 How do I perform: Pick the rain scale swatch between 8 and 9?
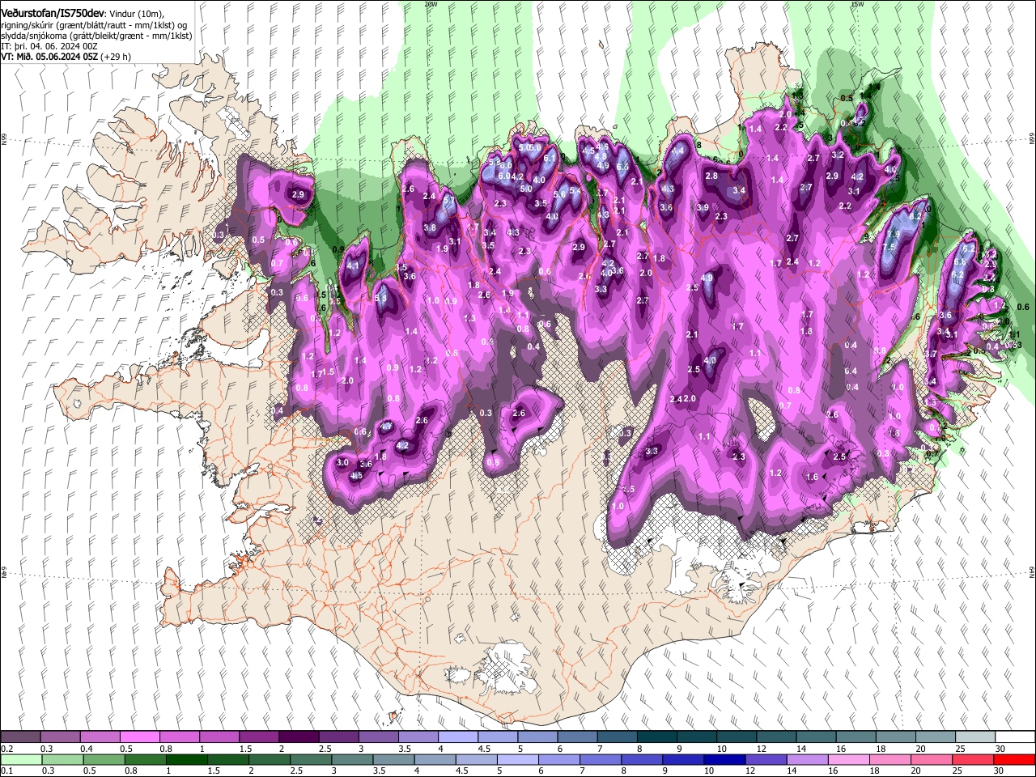(x=640, y=760)
